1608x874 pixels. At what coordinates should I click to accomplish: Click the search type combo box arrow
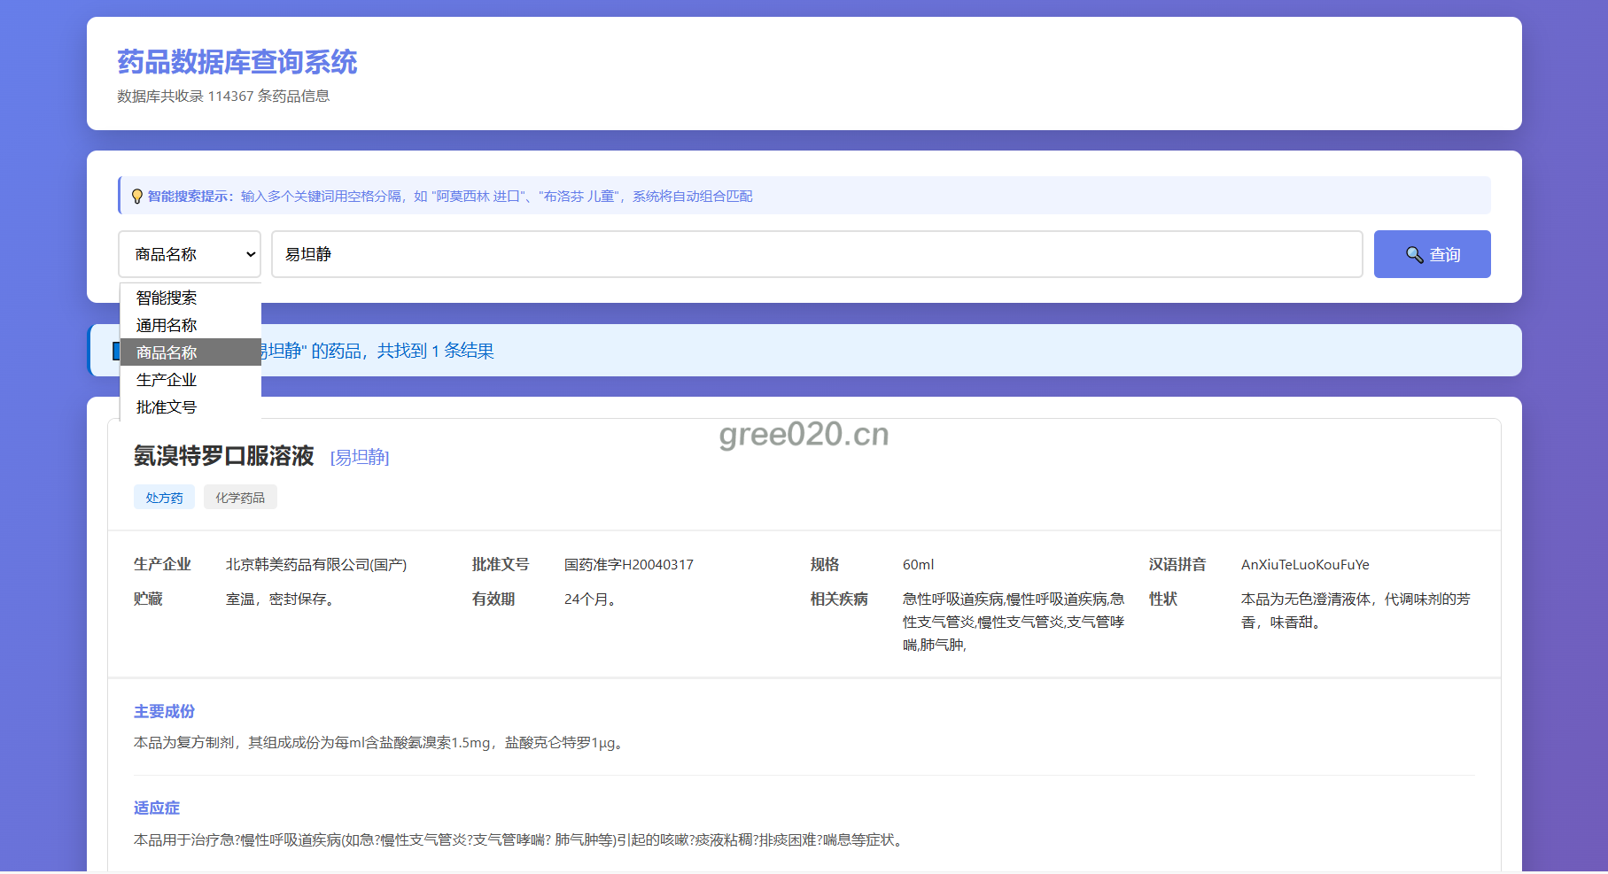[x=251, y=254]
